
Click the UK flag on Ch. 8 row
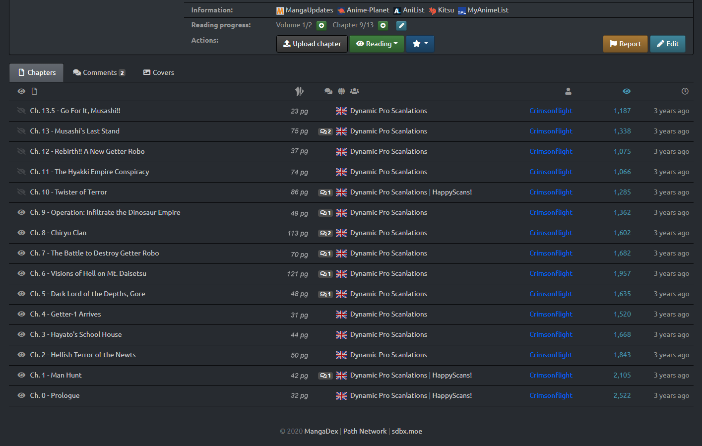(x=341, y=233)
